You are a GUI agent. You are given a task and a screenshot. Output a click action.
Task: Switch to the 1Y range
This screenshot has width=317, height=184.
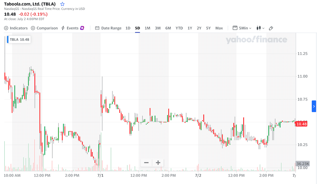[190, 28]
